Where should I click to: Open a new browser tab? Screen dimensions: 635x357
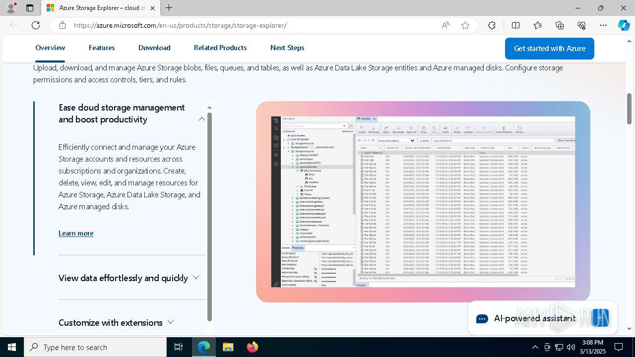(x=169, y=8)
